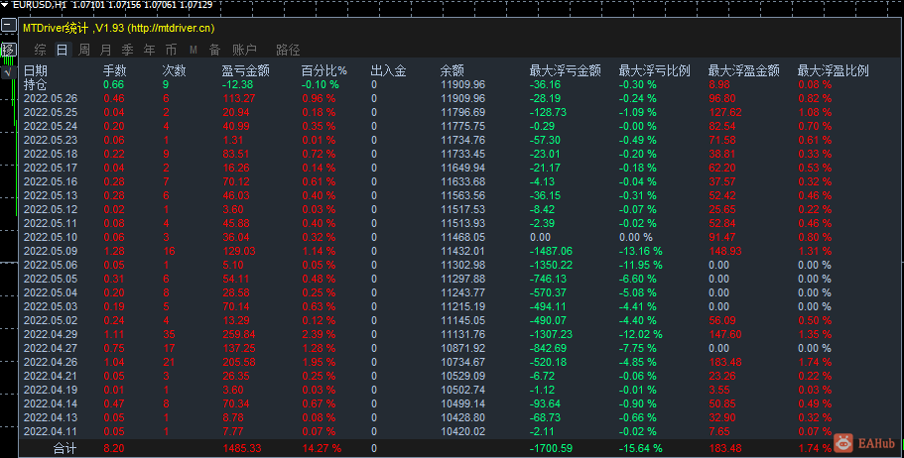Switch to the 备 tab

(x=214, y=50)
